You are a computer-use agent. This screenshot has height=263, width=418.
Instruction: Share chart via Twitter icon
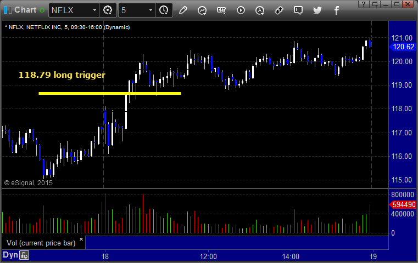tap(317, 10)
